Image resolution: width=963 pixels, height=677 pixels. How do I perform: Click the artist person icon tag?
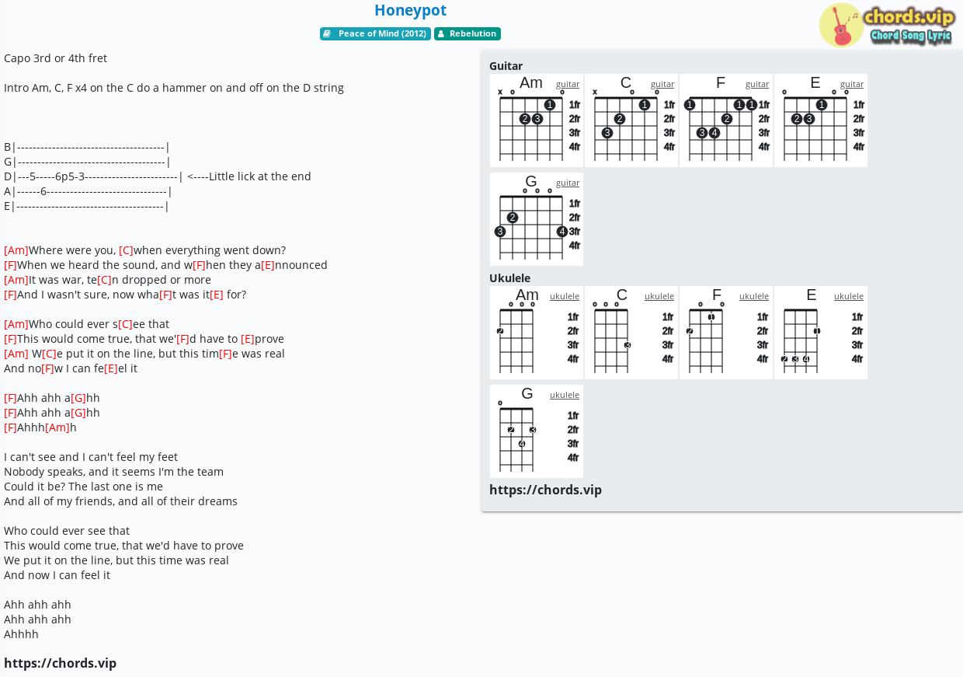coord(440,33)
